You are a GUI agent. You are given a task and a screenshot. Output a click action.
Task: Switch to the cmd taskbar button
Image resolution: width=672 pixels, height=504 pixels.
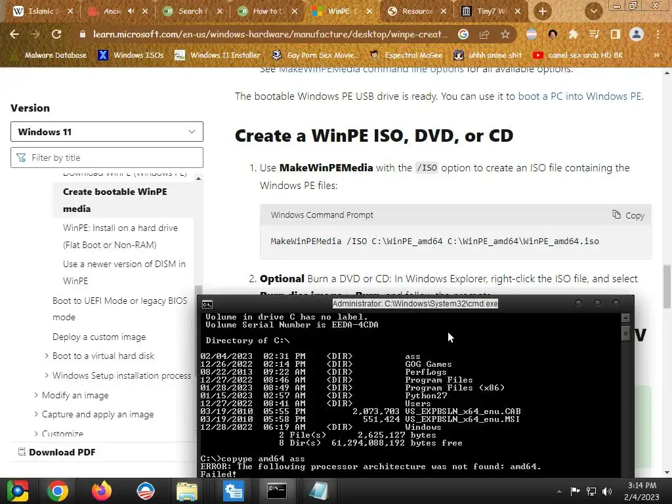click(277, 491)
